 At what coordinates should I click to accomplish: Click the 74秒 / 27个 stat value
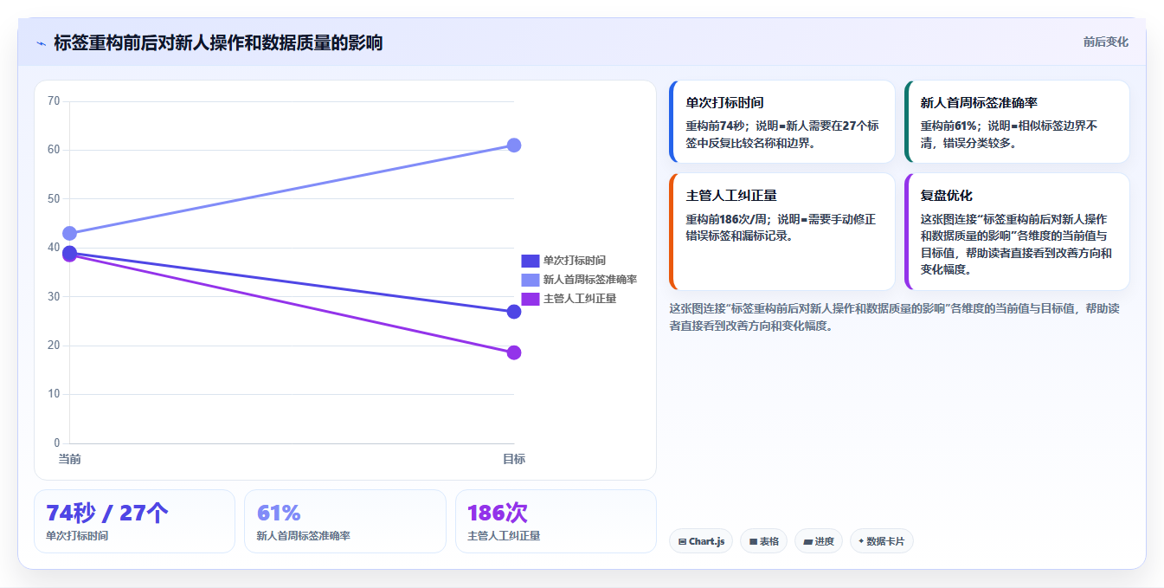106,513
